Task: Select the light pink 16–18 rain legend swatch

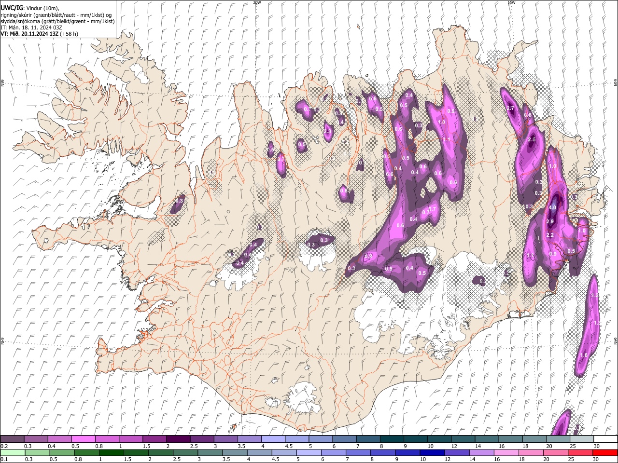Action: tap(506, 453)
